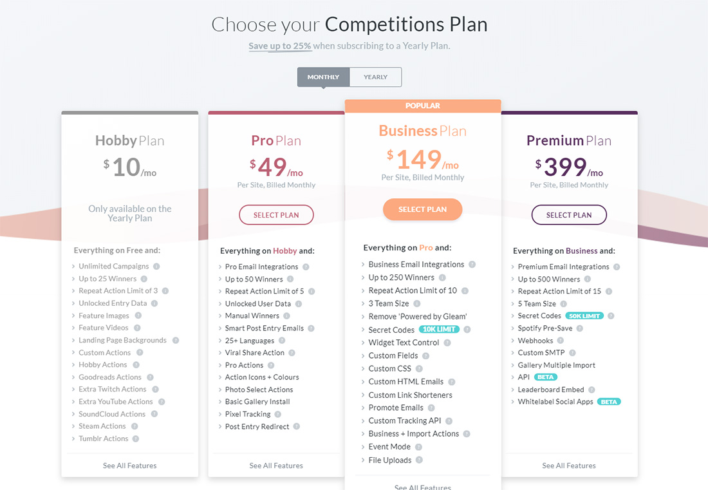Select the Business Plan orange button
This screenshot has height=490, width=708.
point(423,209)
